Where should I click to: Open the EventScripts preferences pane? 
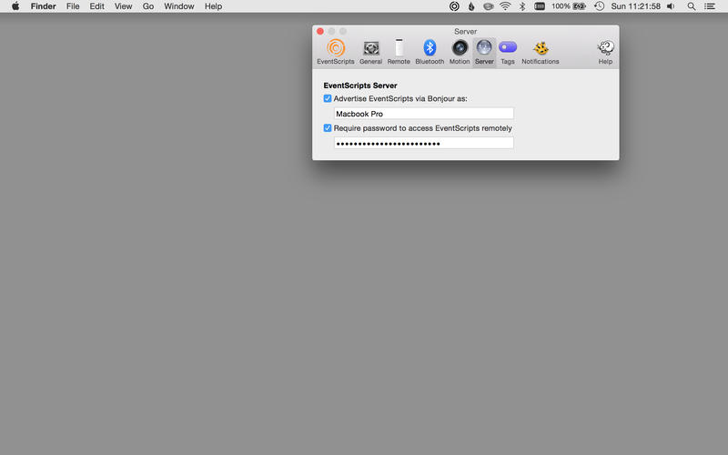(x=335, y=51)
